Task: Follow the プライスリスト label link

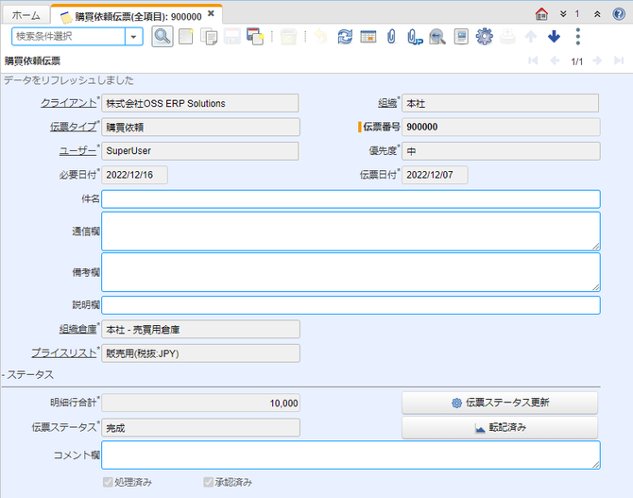Action: pyautogui.click(x=64, y=353)
